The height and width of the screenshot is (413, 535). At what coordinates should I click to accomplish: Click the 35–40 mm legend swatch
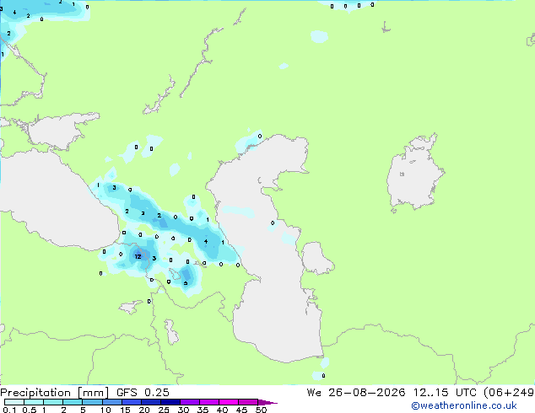click(x=209, y=402)
